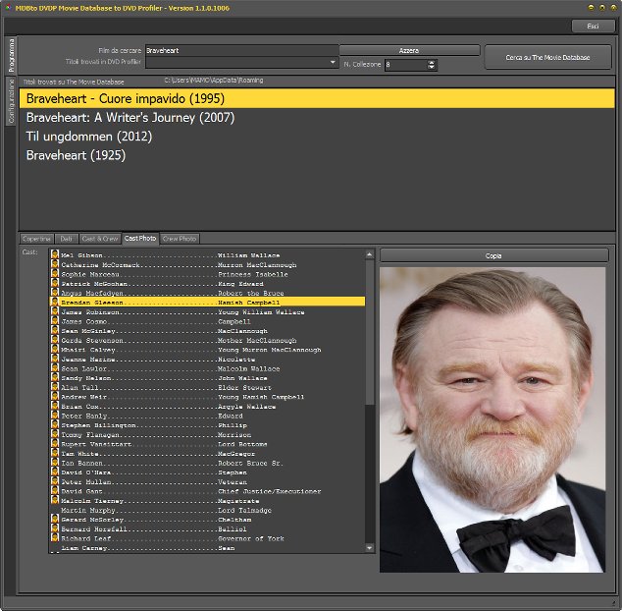The height and width of the screenshot is (611, 622).
Task: Click photo icon beside James Cosmo
Action: [55, 321]
